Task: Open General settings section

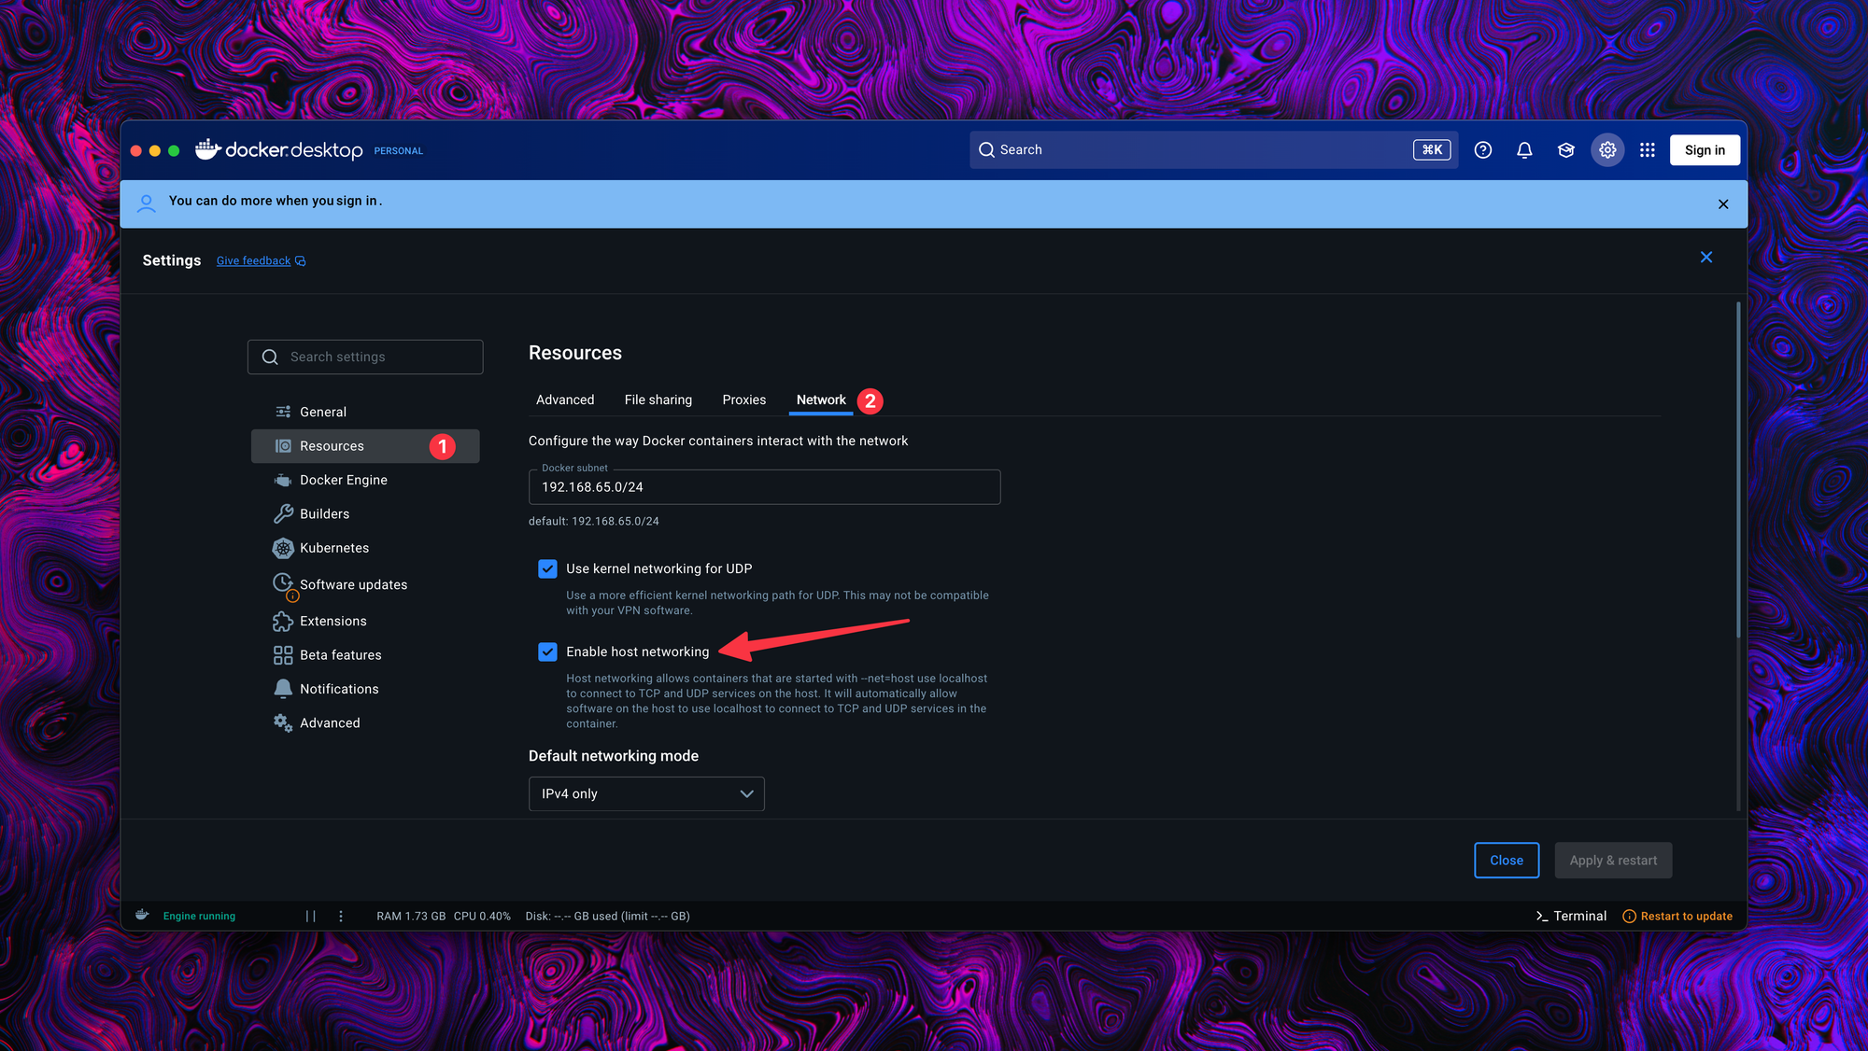Action: (365, 412)
